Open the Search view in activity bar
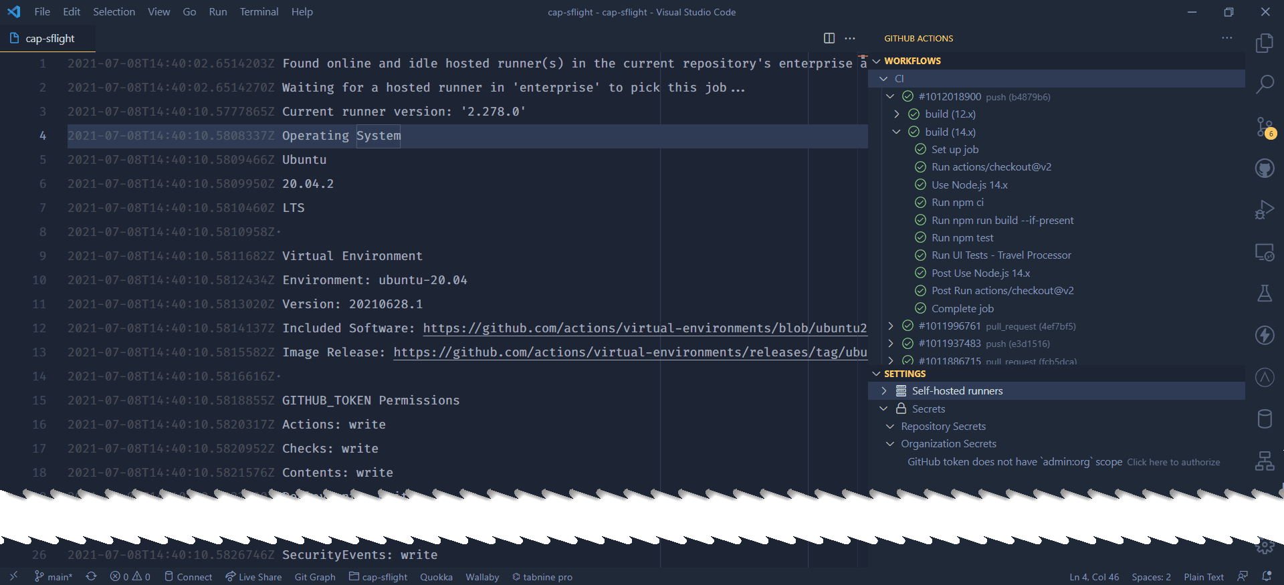The image size is (1284, 585). tap(1264, 85)
